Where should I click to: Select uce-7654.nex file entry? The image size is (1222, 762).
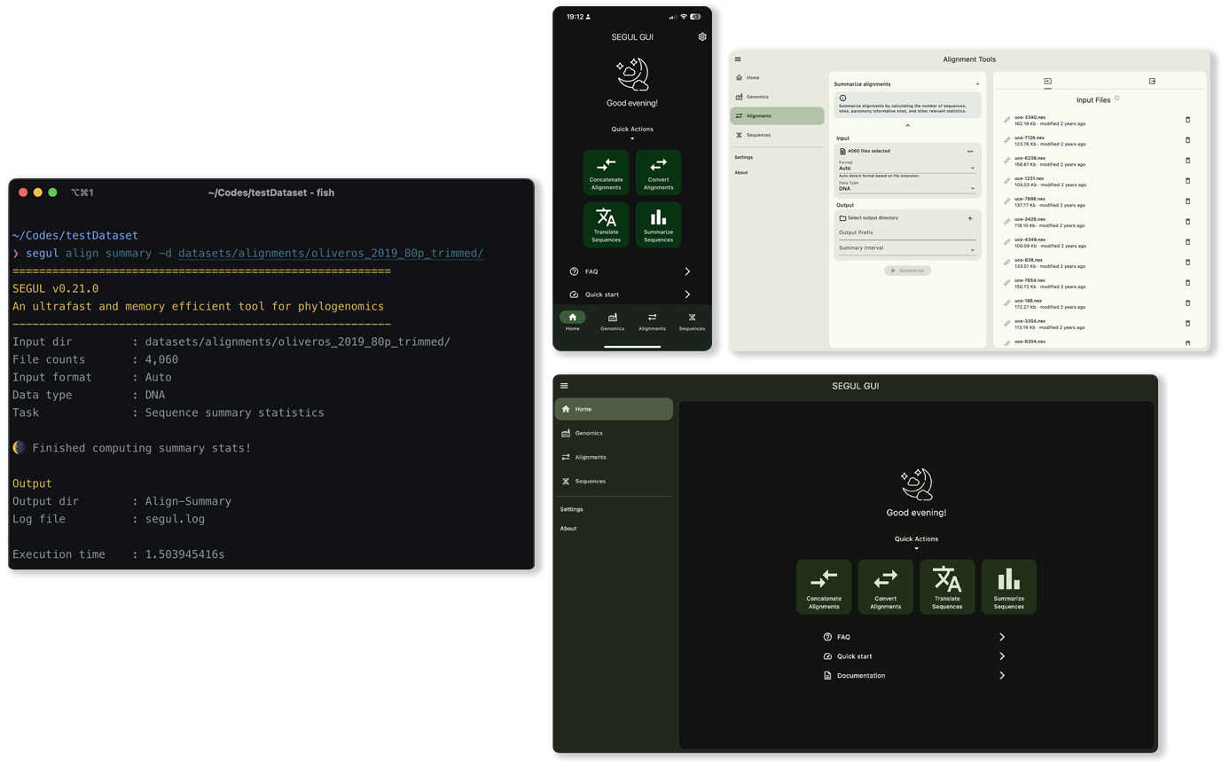coord(1098,283)
